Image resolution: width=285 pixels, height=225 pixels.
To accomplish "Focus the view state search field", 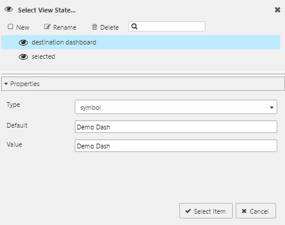I will pos(167,26).
